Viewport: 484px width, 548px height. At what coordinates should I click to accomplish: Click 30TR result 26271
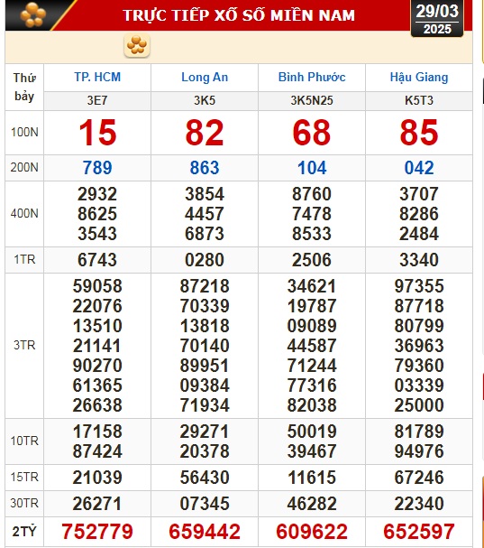[x=97, y=504]
